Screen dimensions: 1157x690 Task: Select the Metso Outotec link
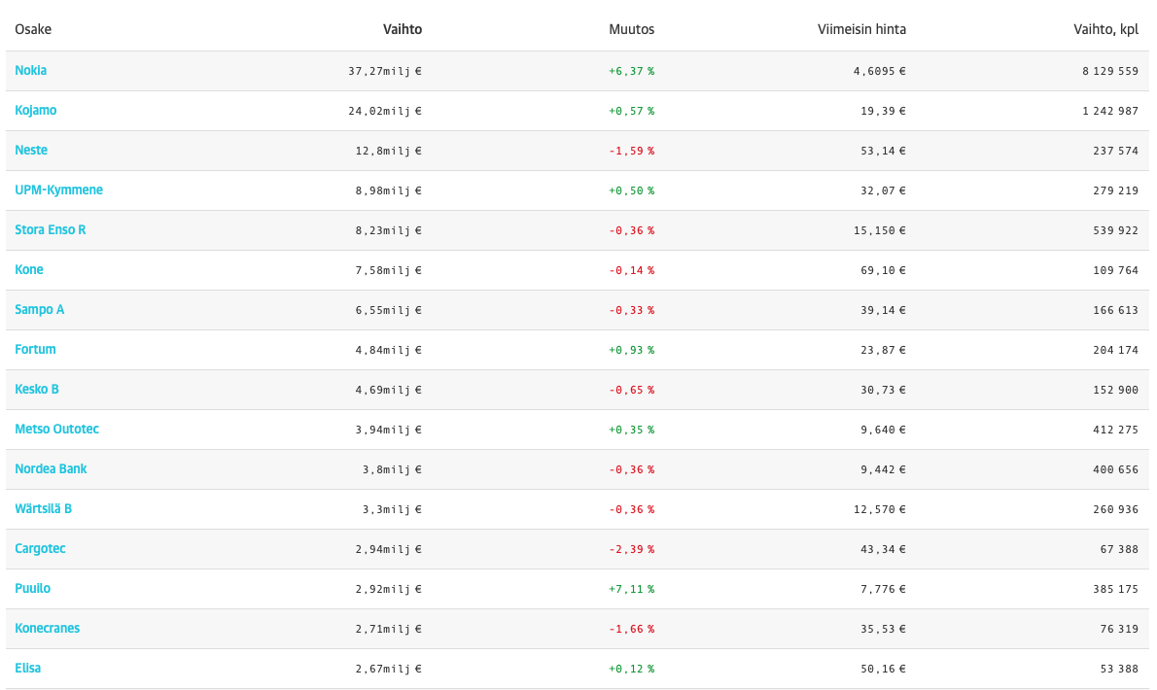pos(57,430)
